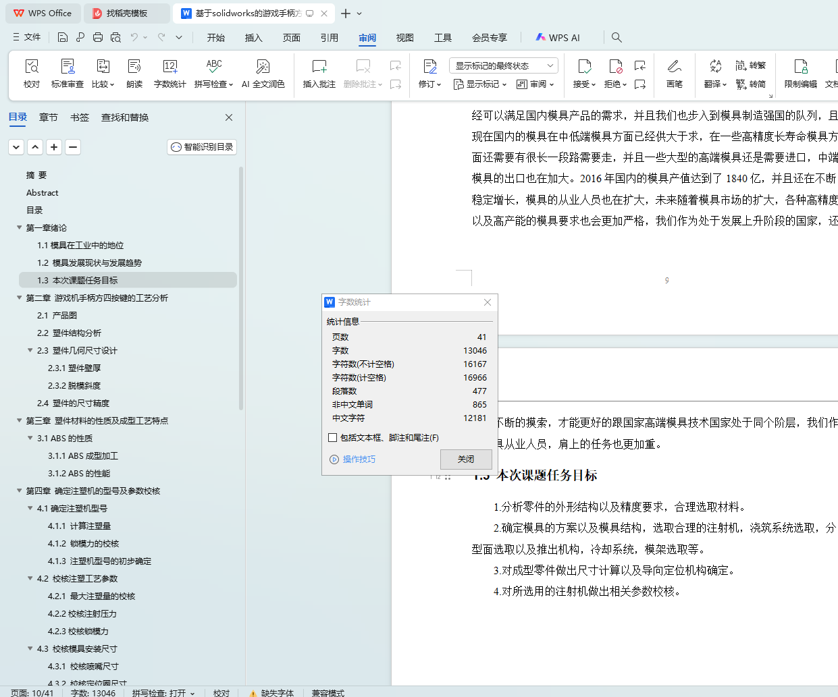
Task: Promote outline level with up chevron
Action: point(35,146)
